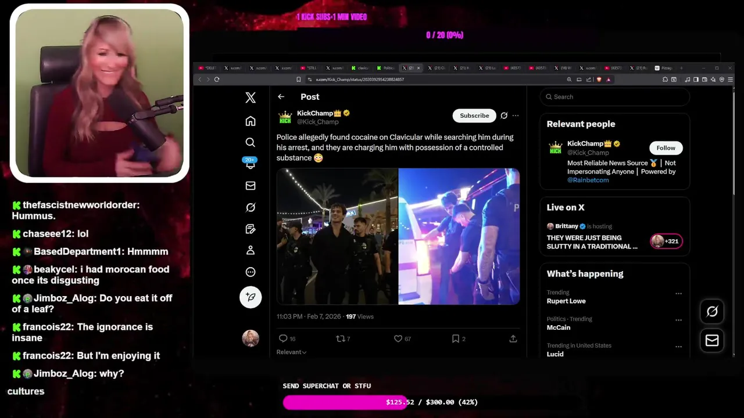Click the post's share upload icon

point(513,338)
